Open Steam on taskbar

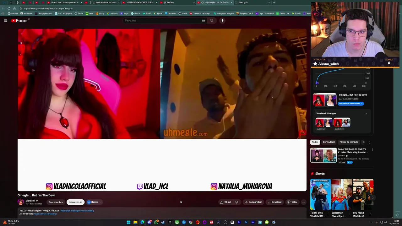point(163,222)
